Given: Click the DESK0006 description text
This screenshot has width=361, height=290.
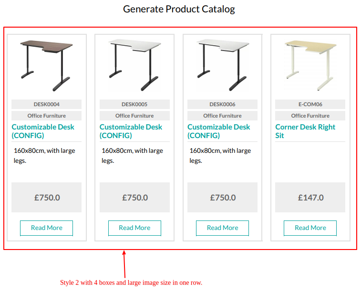Looking at the screenshot, I should tap(220, 155).
